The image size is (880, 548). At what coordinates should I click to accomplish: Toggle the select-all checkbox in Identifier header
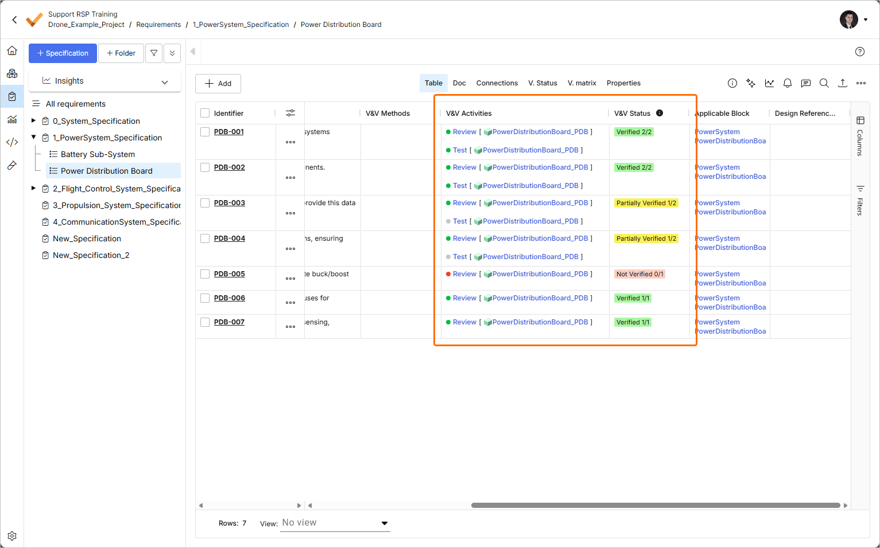205,113
